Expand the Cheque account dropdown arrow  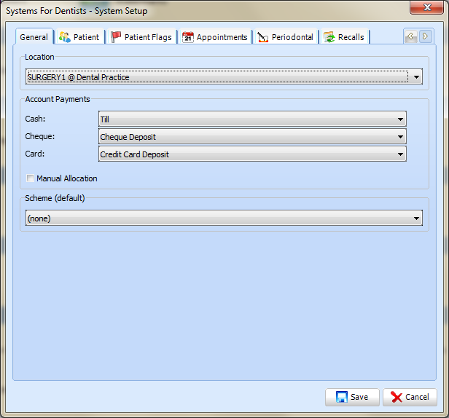(x=400, y=137)
